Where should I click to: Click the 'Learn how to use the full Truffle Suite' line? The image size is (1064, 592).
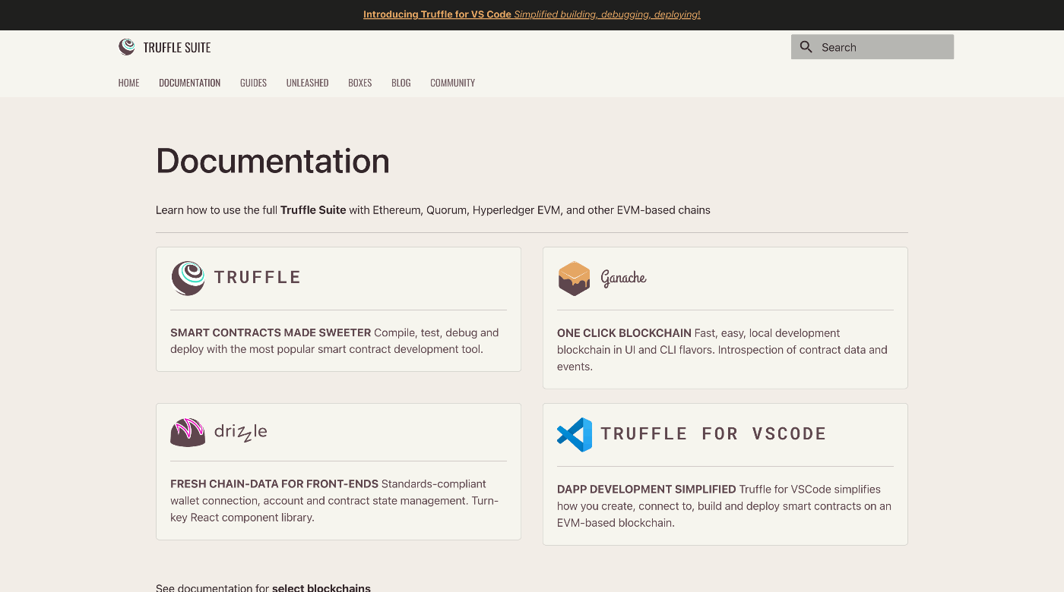(433, 210)
